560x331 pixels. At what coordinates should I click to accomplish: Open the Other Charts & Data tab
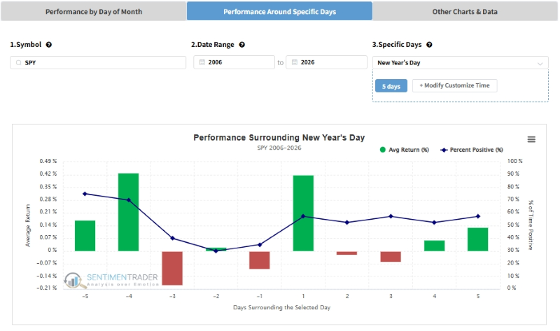465,11
